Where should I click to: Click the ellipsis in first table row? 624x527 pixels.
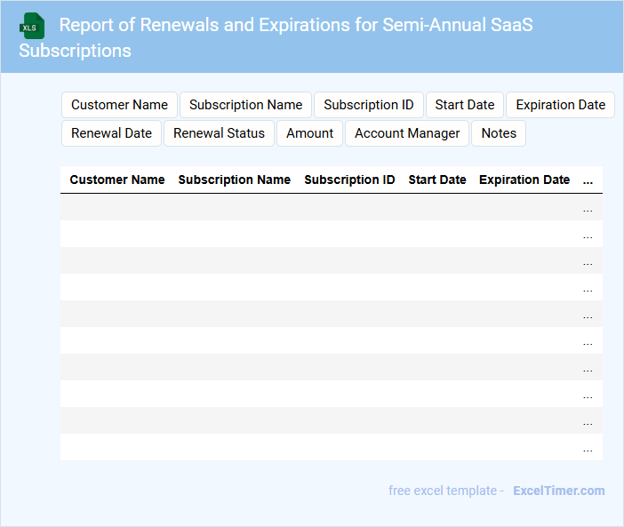pyautogui.click(x=588, y=208)
